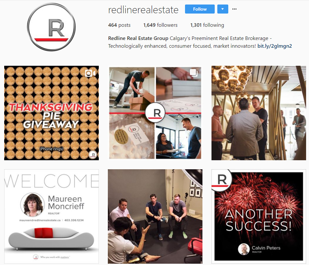Open the three-dot options menu
This screenshot has width=309, height=265.
pyautogui.click(x=234, y=9)
